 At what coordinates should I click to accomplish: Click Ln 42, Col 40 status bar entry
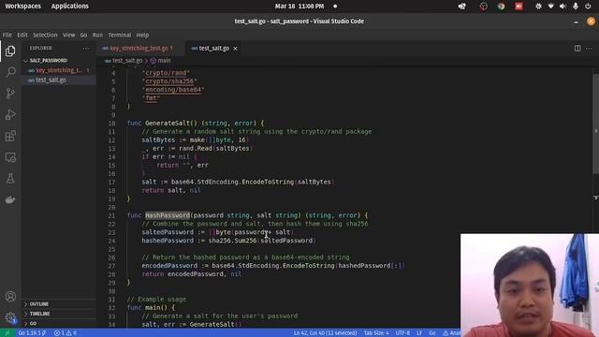pos(325,333)
